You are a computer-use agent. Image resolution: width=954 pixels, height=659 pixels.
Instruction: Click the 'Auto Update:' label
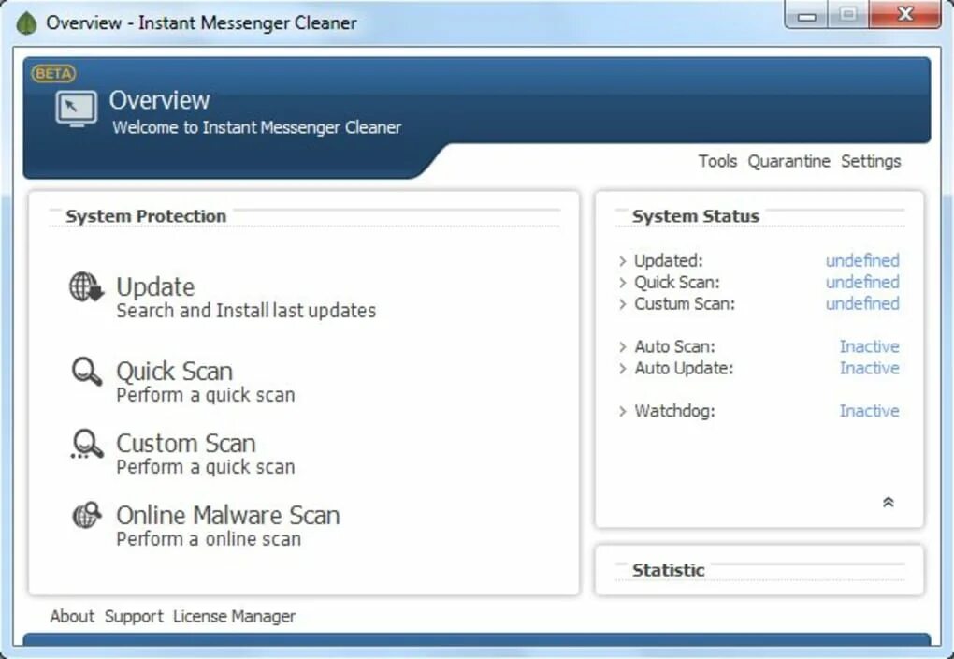click(x=684, y=368)
